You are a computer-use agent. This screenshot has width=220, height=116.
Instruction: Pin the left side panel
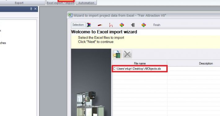[31, 9]
